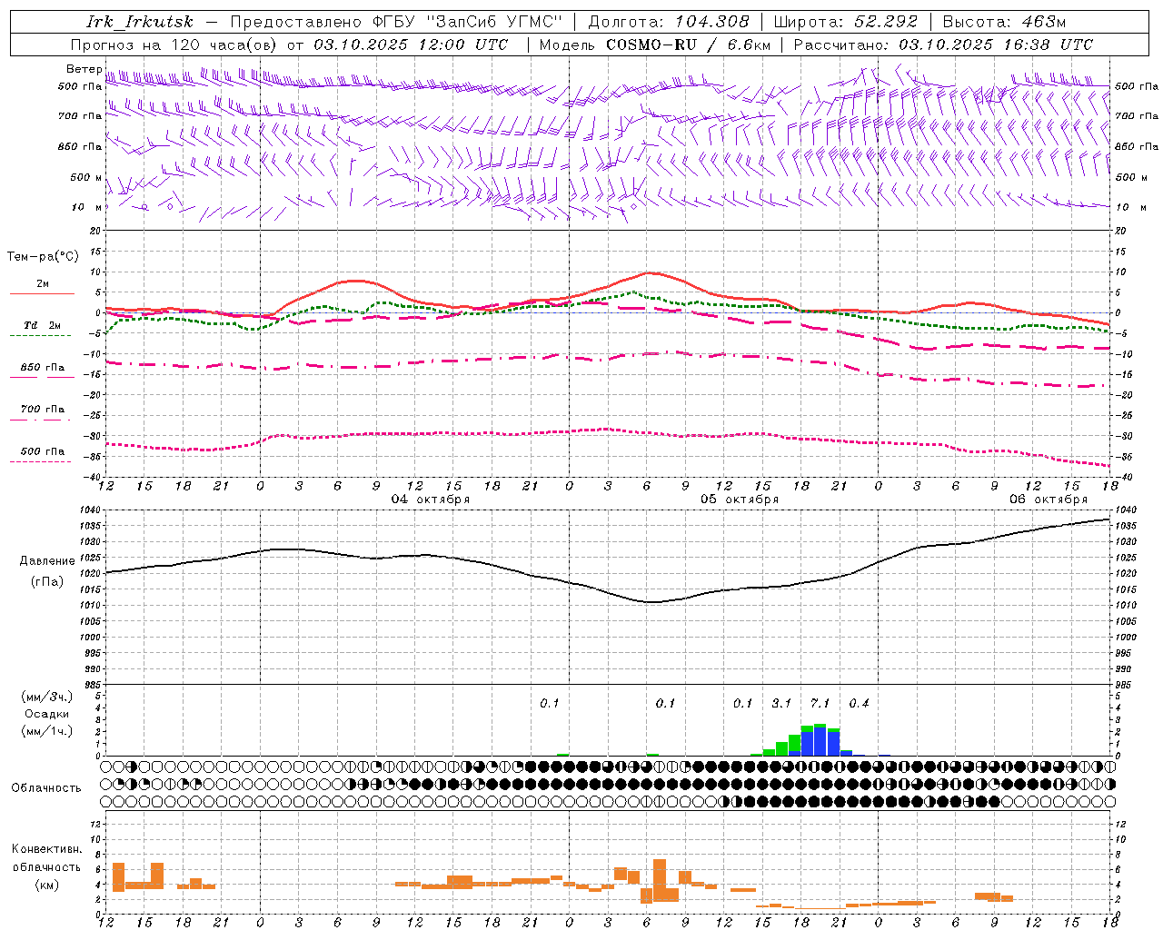Click the '06 октября' date label
This screenshot has width=1163, height=930.
pos(1049,499)
